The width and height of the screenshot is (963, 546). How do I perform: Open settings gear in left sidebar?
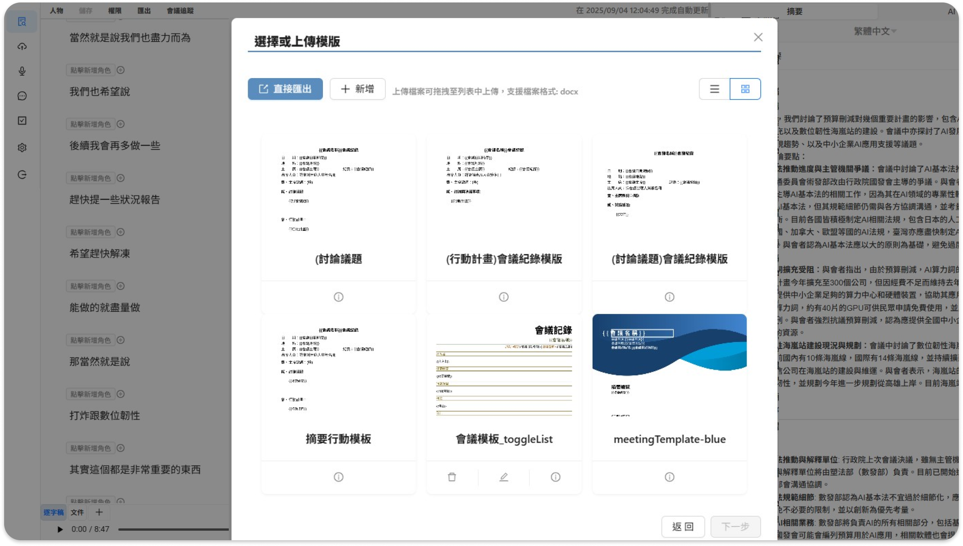coord(22,147)
